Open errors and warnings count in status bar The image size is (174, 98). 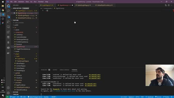23,97
